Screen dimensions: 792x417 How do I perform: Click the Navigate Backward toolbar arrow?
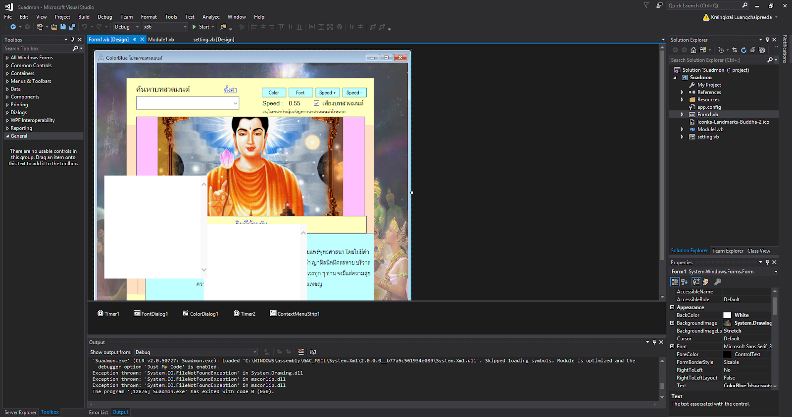13,27
